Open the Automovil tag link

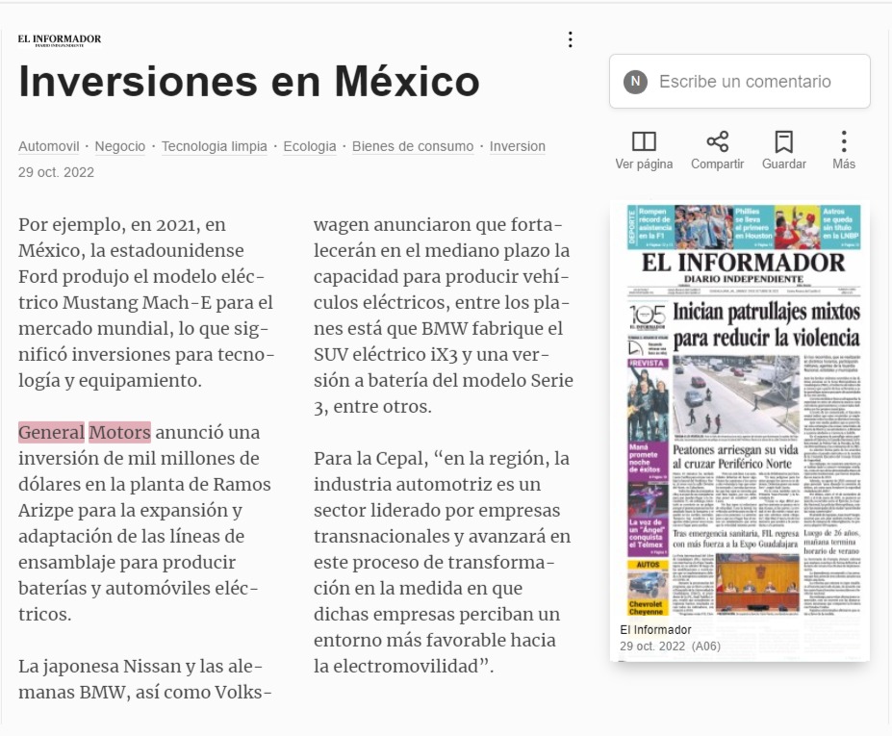(49, 146)
